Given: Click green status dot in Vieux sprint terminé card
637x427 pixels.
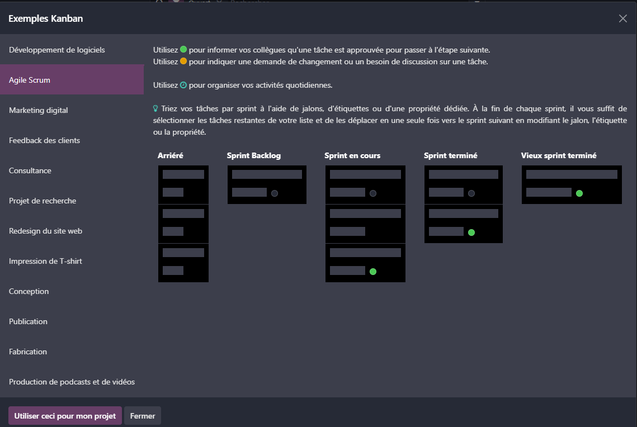Looking at the screenshot, I should (579, 193).
